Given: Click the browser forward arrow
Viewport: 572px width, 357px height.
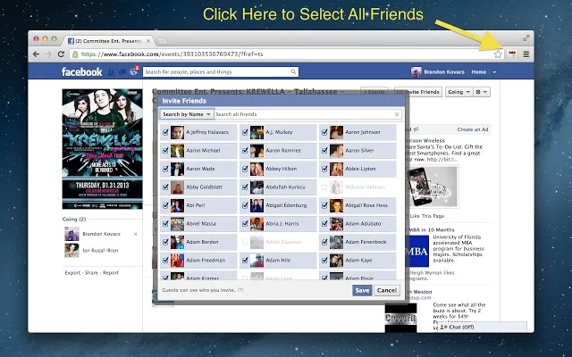Looking at the screenshot, I should coord(48,54).
